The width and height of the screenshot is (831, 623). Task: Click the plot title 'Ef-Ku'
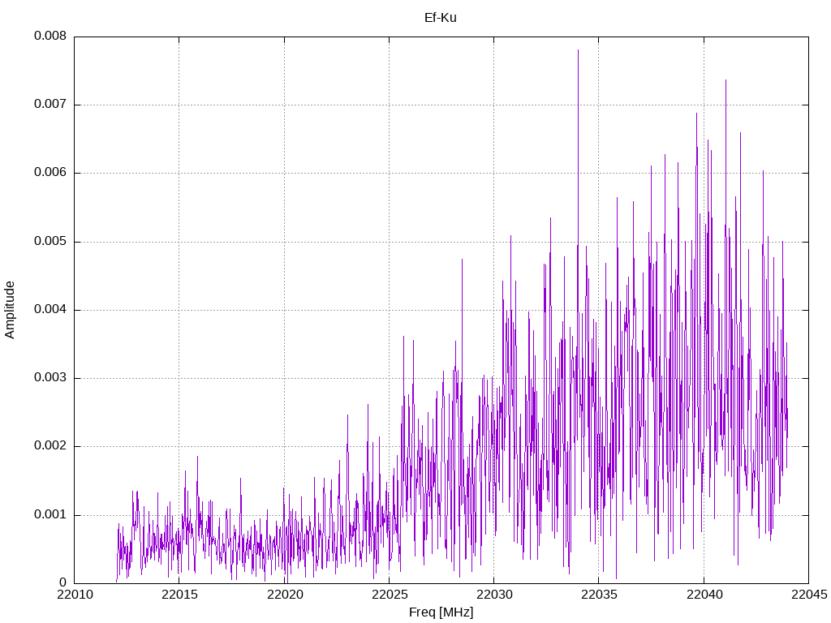[440, 18]
